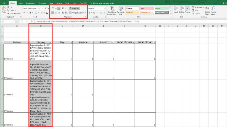227x127 pixels.
Task: Open Find & Select magnifier
Action: [x=213, y=11]
